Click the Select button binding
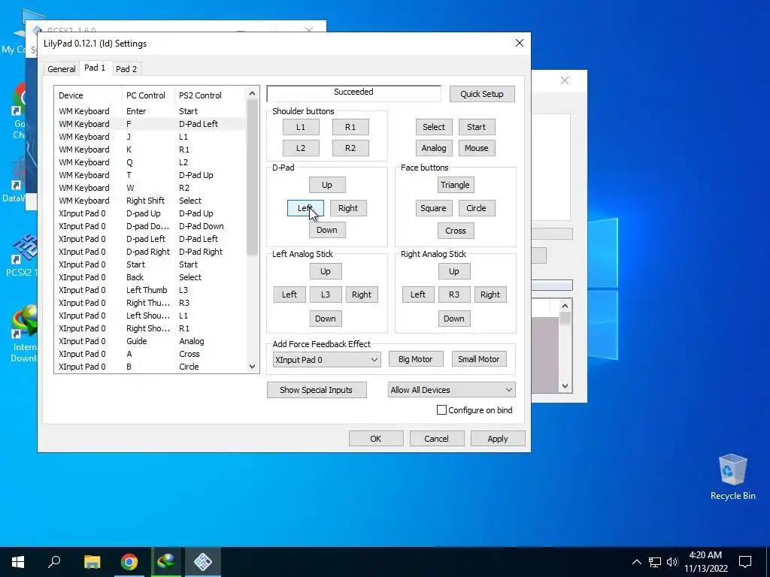Image resolution: width=770 pixels, height=577 pixels. coord(434,127)
